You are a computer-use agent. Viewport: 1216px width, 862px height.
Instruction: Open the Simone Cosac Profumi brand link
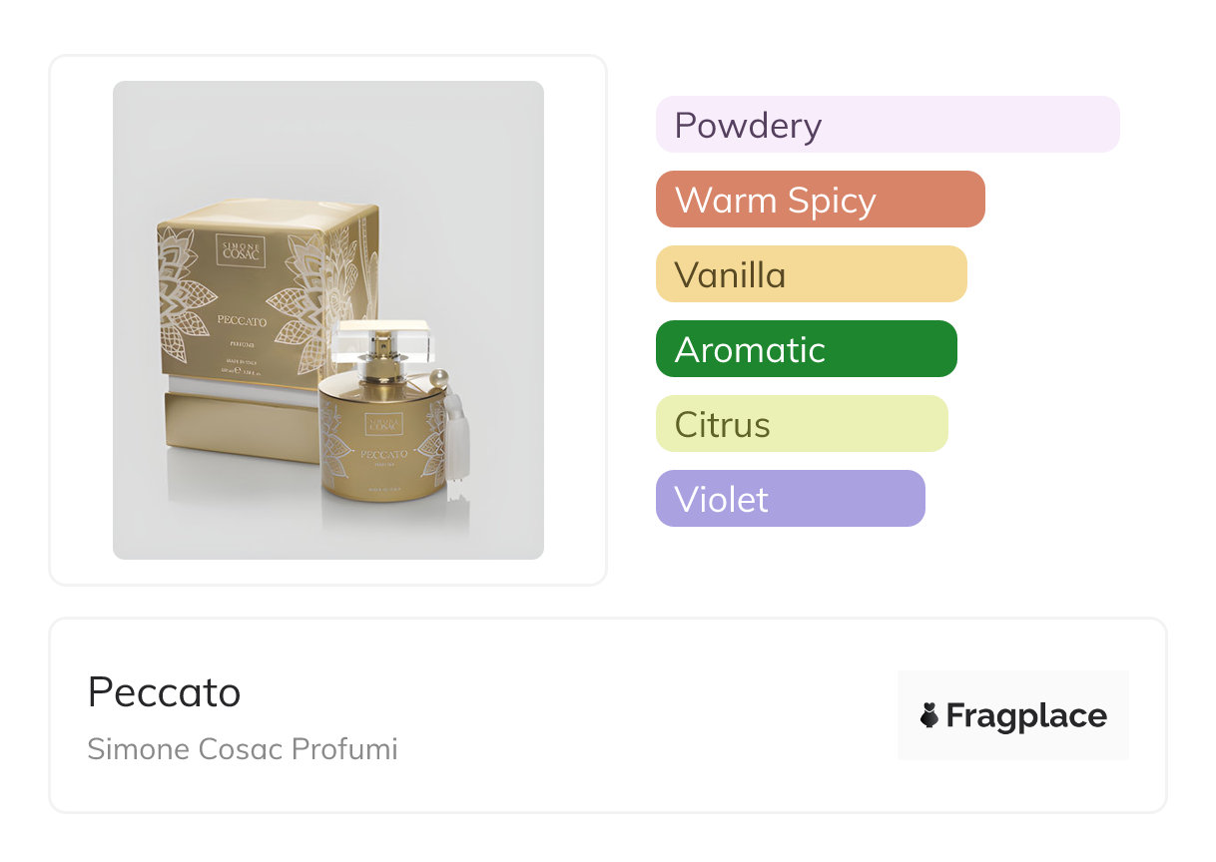point(243,749)
